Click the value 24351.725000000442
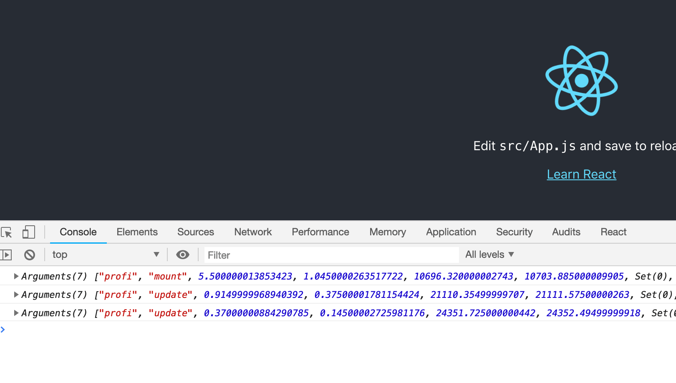This screenshot has height=383, width=676. (486, 313)
